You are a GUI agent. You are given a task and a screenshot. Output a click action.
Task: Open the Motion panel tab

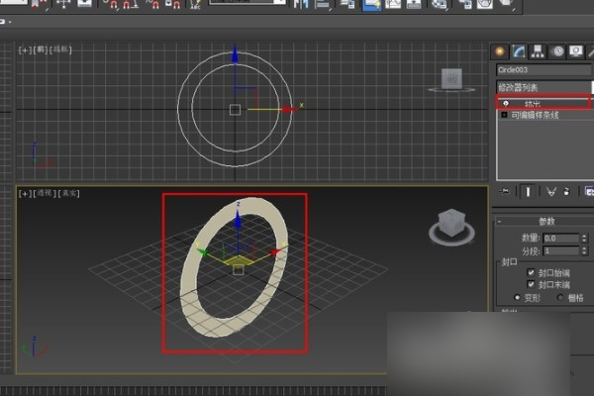tap(557, 51)
